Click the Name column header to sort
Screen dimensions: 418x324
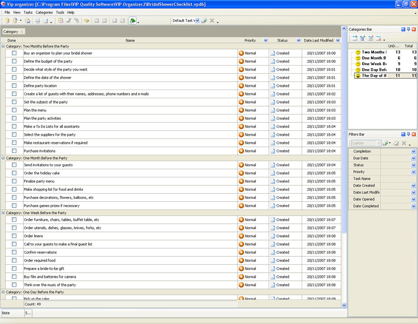[130, 40]
